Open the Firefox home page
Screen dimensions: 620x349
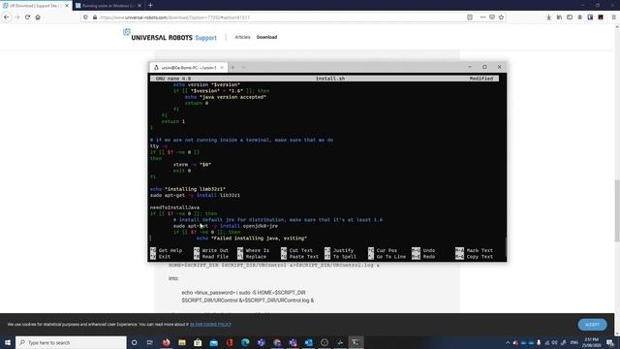click(38, 17)
